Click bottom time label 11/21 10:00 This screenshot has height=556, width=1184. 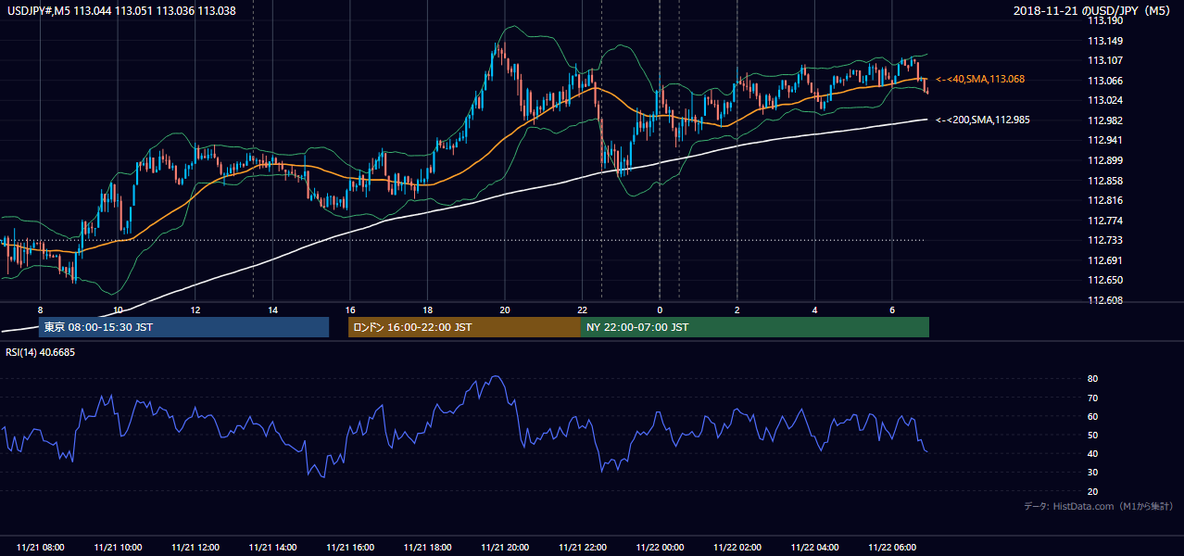tap(118, 548)
